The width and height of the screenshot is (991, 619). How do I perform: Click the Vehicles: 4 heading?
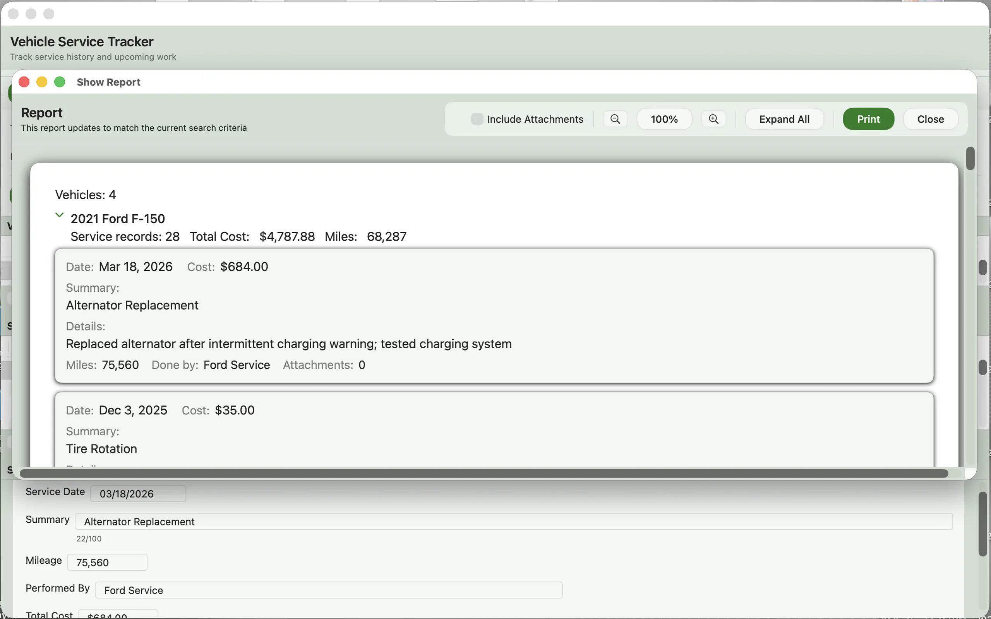coord(86,195)
